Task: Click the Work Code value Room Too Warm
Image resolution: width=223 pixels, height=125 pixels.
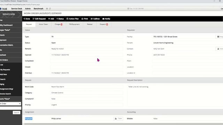Action: click(58, 87)
